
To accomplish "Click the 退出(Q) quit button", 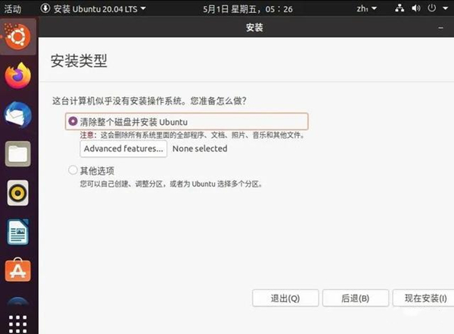I will [285, 298].
